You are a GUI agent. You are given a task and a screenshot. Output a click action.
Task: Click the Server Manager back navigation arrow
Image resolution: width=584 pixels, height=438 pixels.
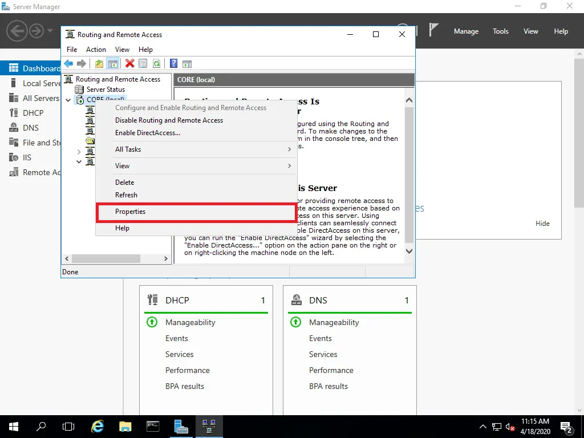pyautogui.click(x=17, y=31)
